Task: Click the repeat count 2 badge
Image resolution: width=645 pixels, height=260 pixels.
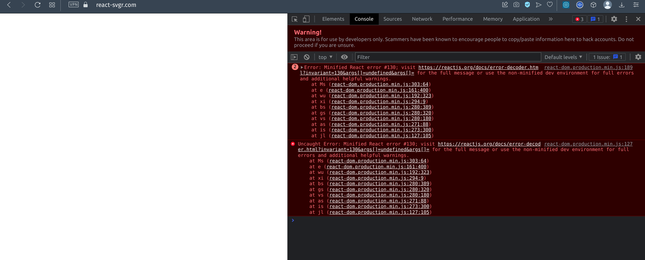Action: click(295, 67)
